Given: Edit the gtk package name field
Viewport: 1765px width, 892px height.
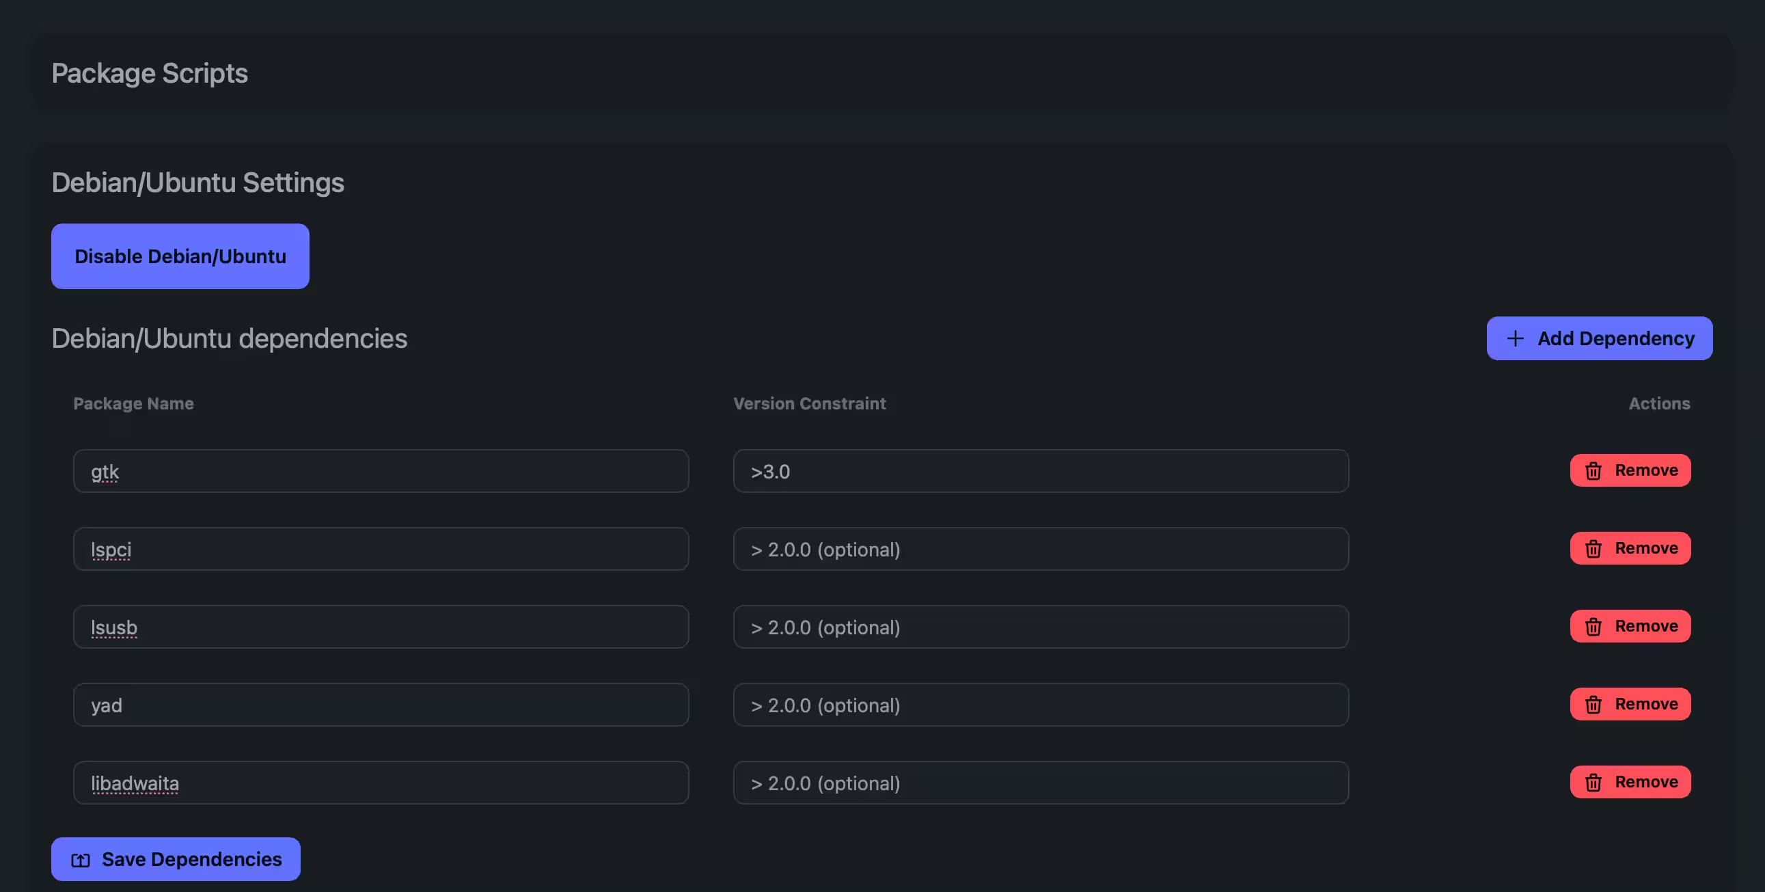Looking at the screenshot, I should (381, 471).
